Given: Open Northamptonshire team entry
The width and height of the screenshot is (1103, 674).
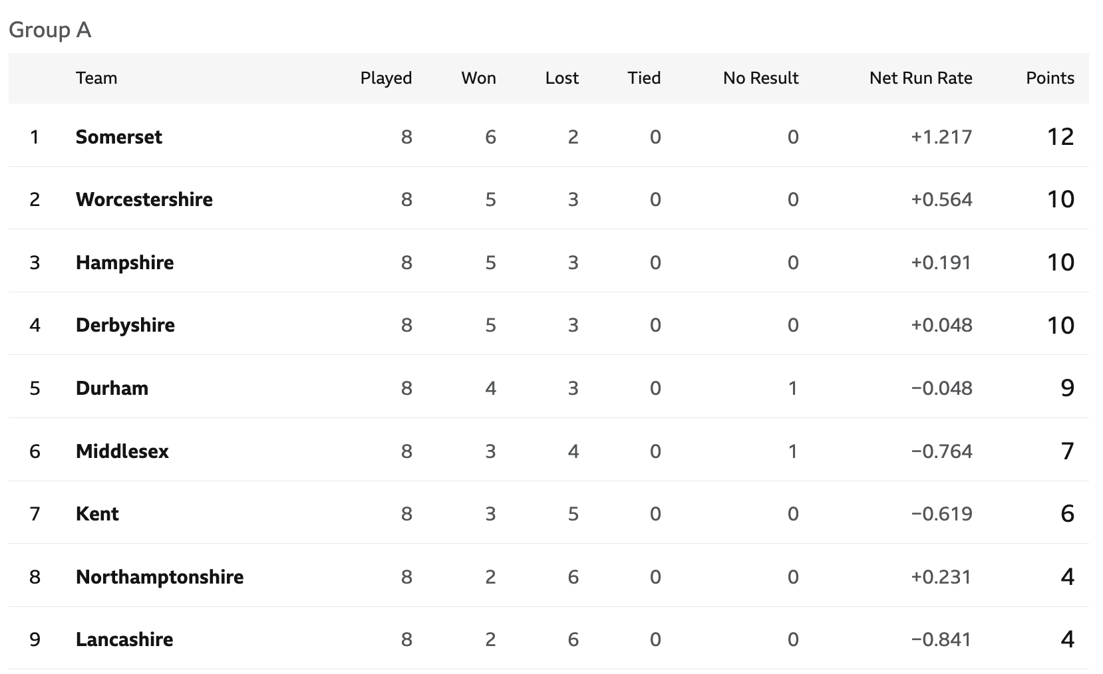Looking at the screenshot, I should [159, 576].
